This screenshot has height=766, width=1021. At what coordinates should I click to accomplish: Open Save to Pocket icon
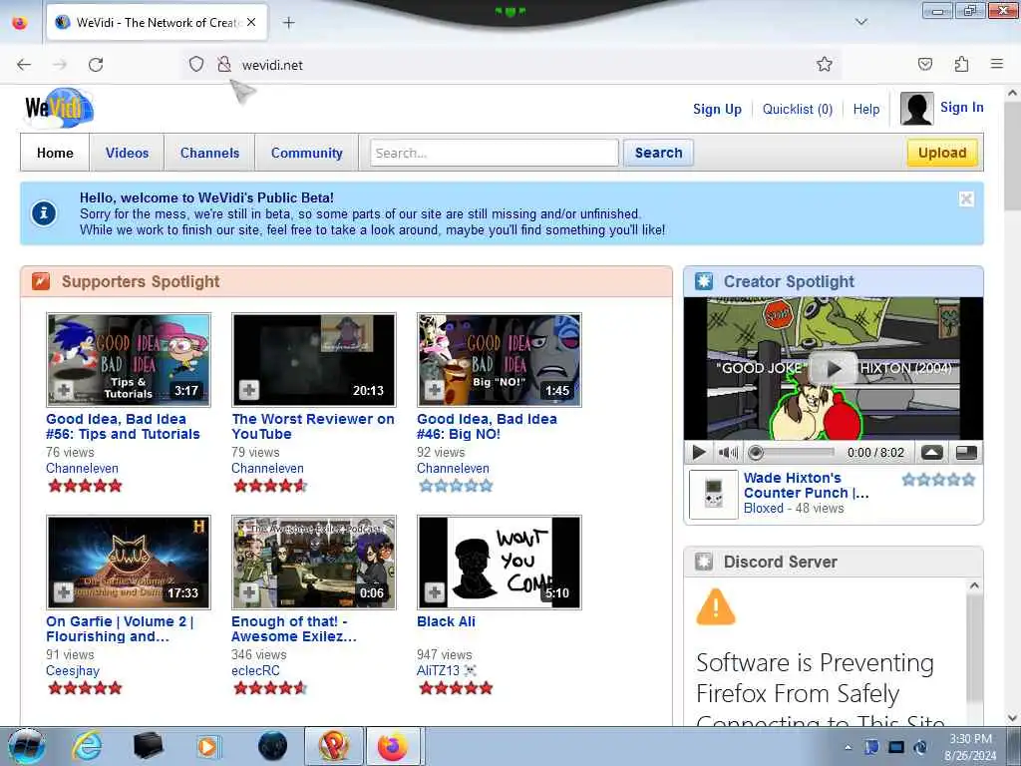coord(924,64)
